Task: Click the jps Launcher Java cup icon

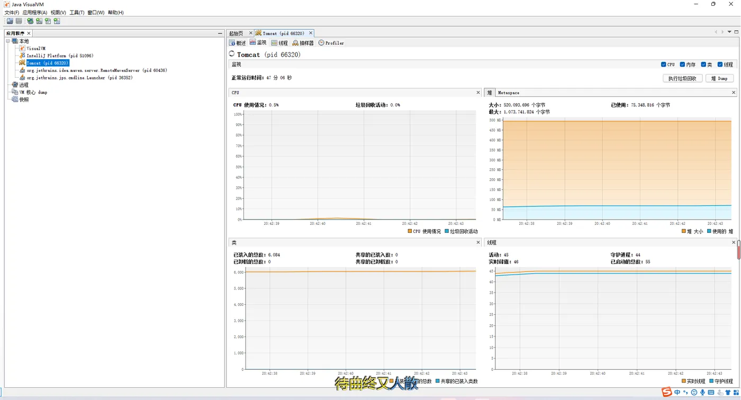Action: pos(22,78)
